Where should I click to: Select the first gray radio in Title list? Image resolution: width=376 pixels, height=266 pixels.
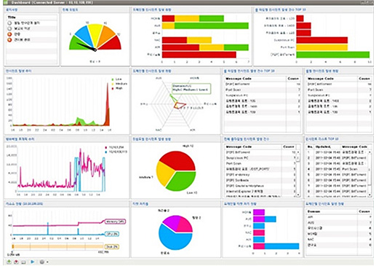click(x=9, y=23)
